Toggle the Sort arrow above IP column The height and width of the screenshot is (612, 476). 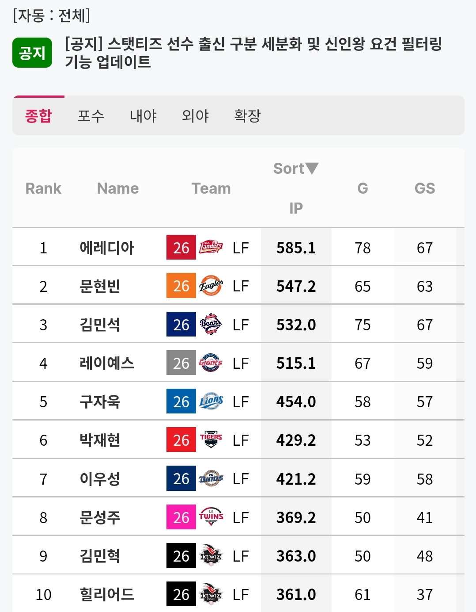tap(312, 168)
